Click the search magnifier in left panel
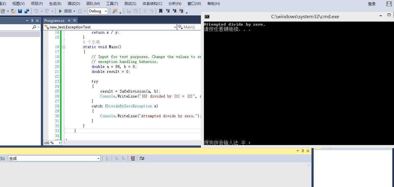 click(34, 27)
